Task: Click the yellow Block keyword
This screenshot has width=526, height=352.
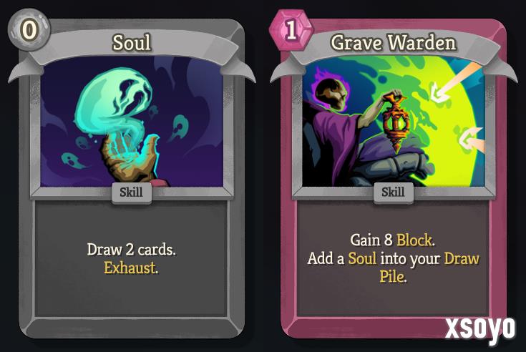Action: pyautogui.click(x=415, y=240)
